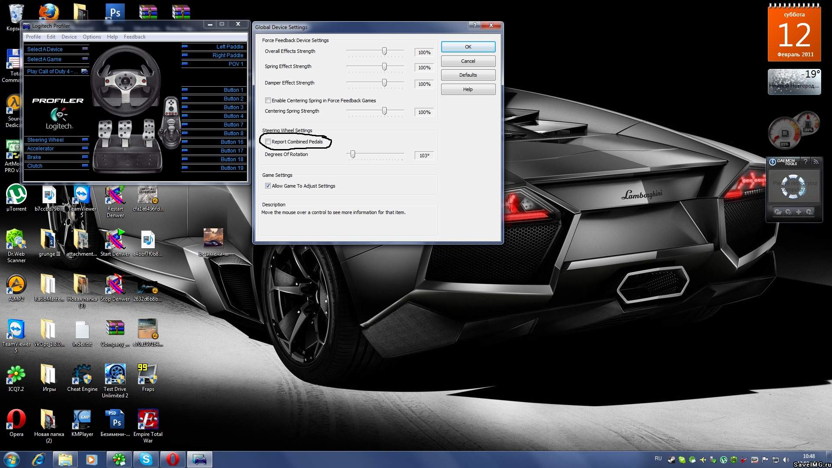The height and width of the screenshot is (468, 832).
Task: Open the Cheat Engine desktop shortcut
Action: (x=82, y=378)
